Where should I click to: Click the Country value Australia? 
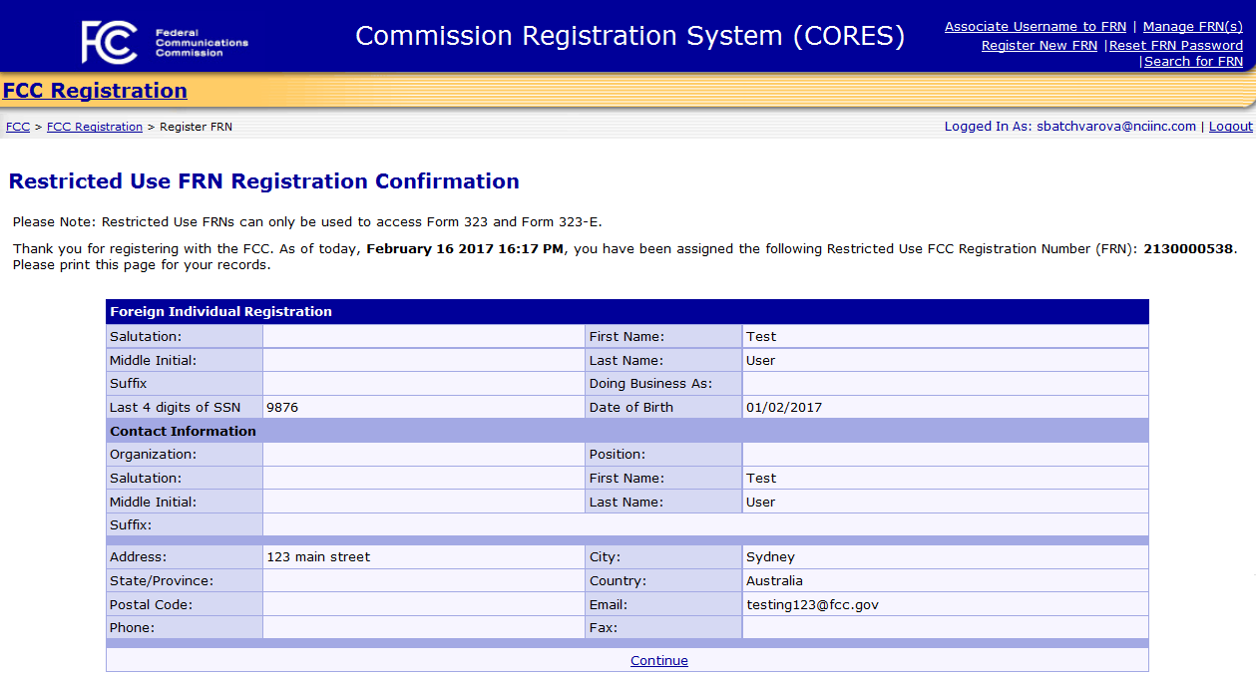coord(774,581)
